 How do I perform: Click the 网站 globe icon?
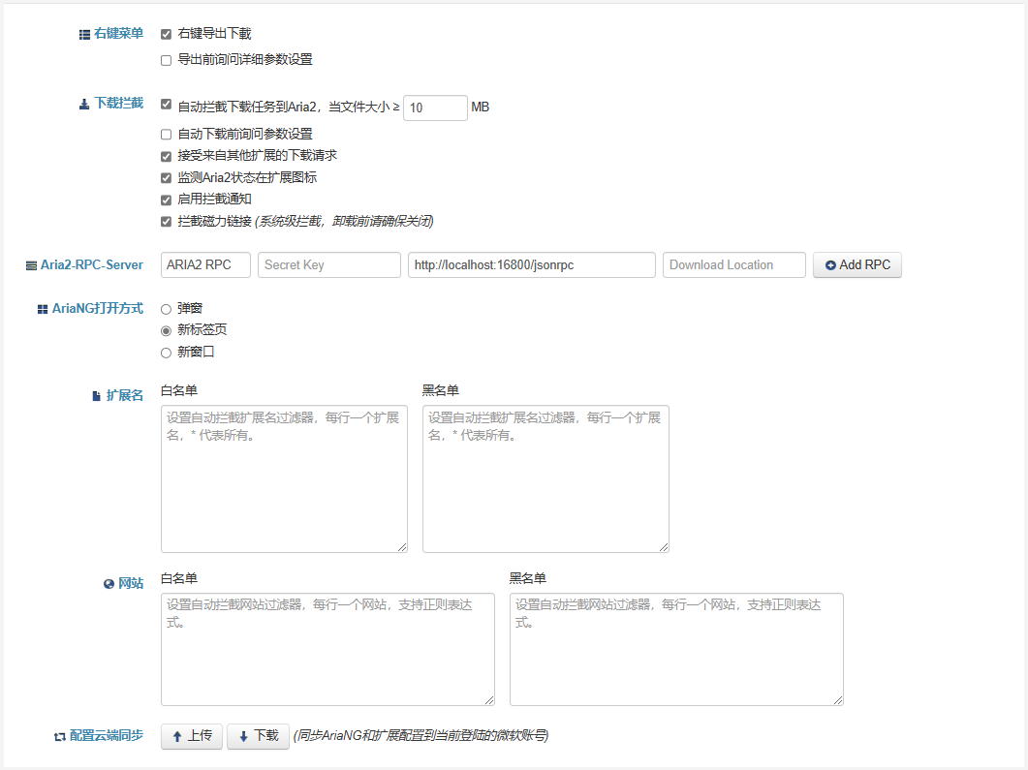click(x=109, y=584)
